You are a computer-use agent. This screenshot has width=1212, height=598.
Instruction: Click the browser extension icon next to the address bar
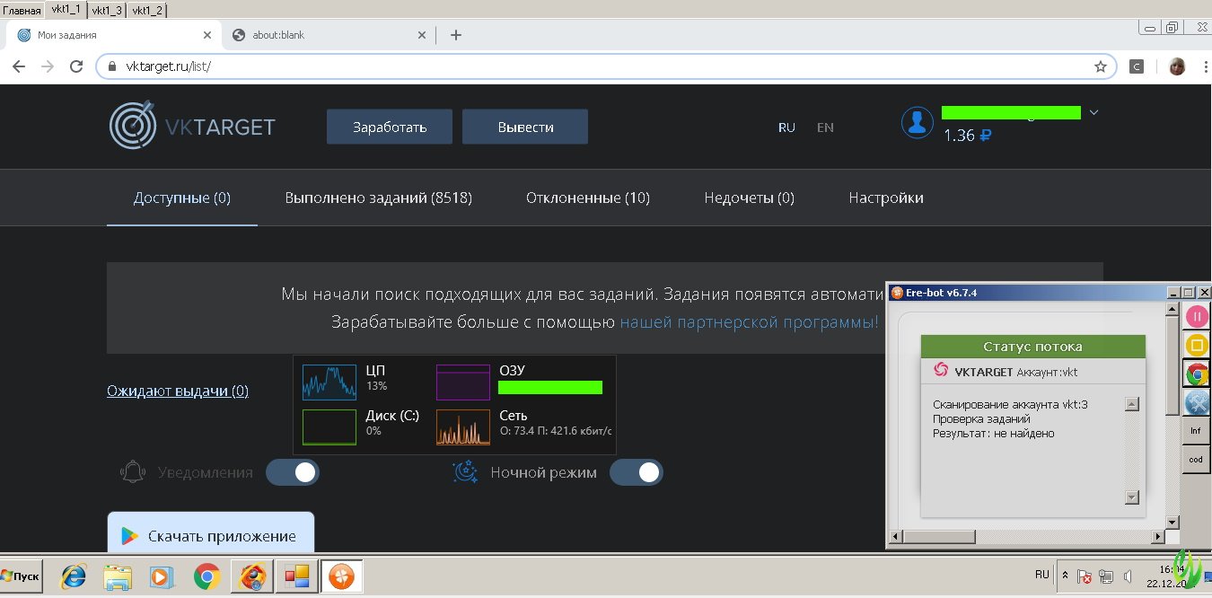1137,66
